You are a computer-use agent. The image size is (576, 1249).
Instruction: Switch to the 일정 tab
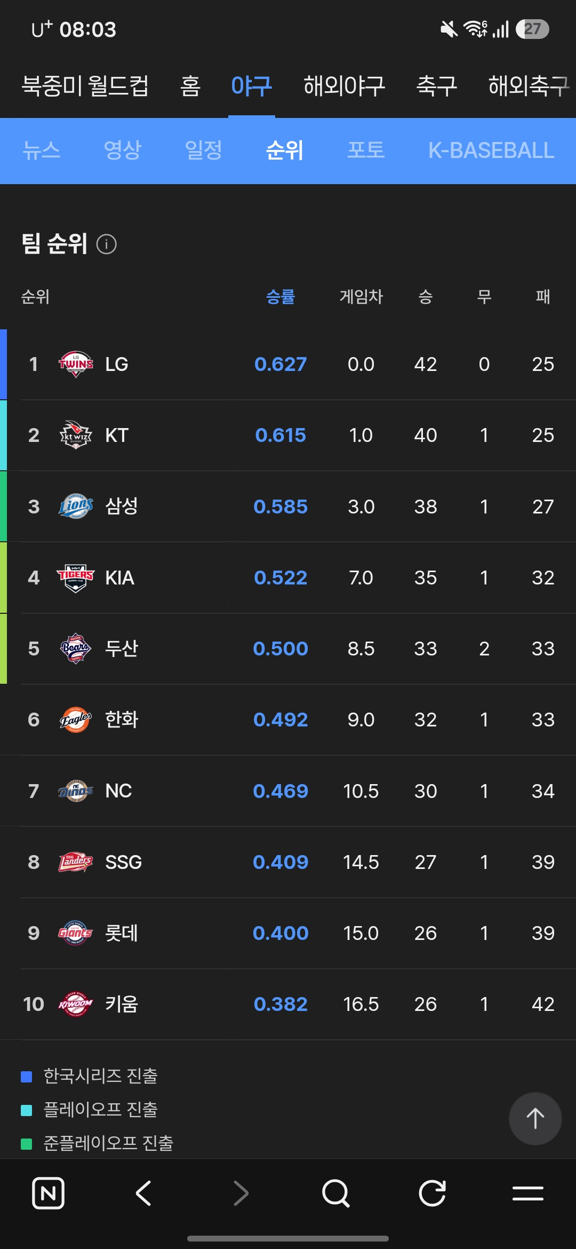(x=203, y=150)
